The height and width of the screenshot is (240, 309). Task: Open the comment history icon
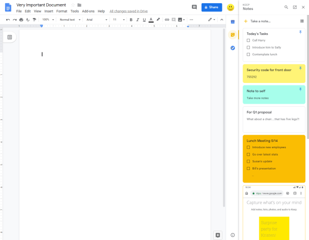coord(194,7)
